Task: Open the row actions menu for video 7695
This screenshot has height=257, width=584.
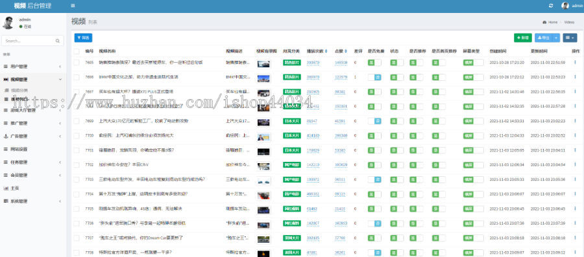Action: click(x=576, y=63)
